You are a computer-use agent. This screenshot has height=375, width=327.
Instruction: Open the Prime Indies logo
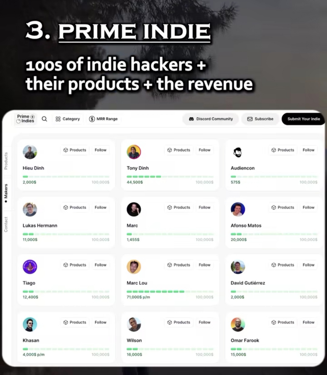[25, 119]
